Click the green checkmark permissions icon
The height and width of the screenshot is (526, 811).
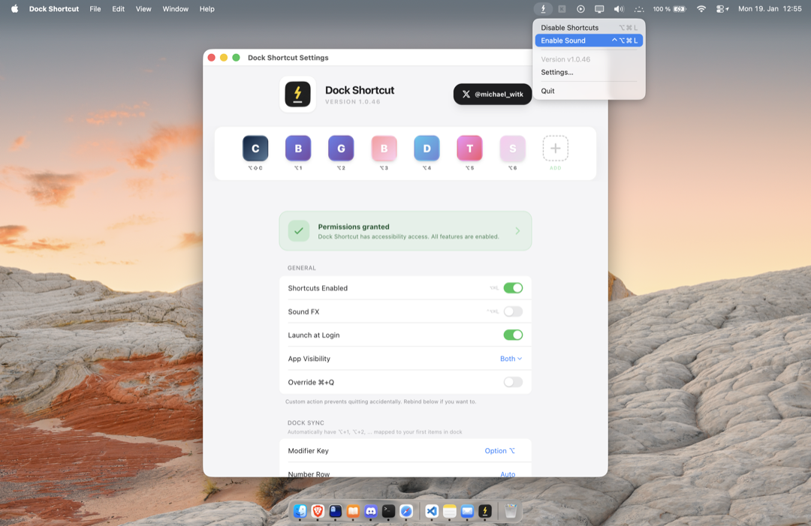click(x=299, y=231)
